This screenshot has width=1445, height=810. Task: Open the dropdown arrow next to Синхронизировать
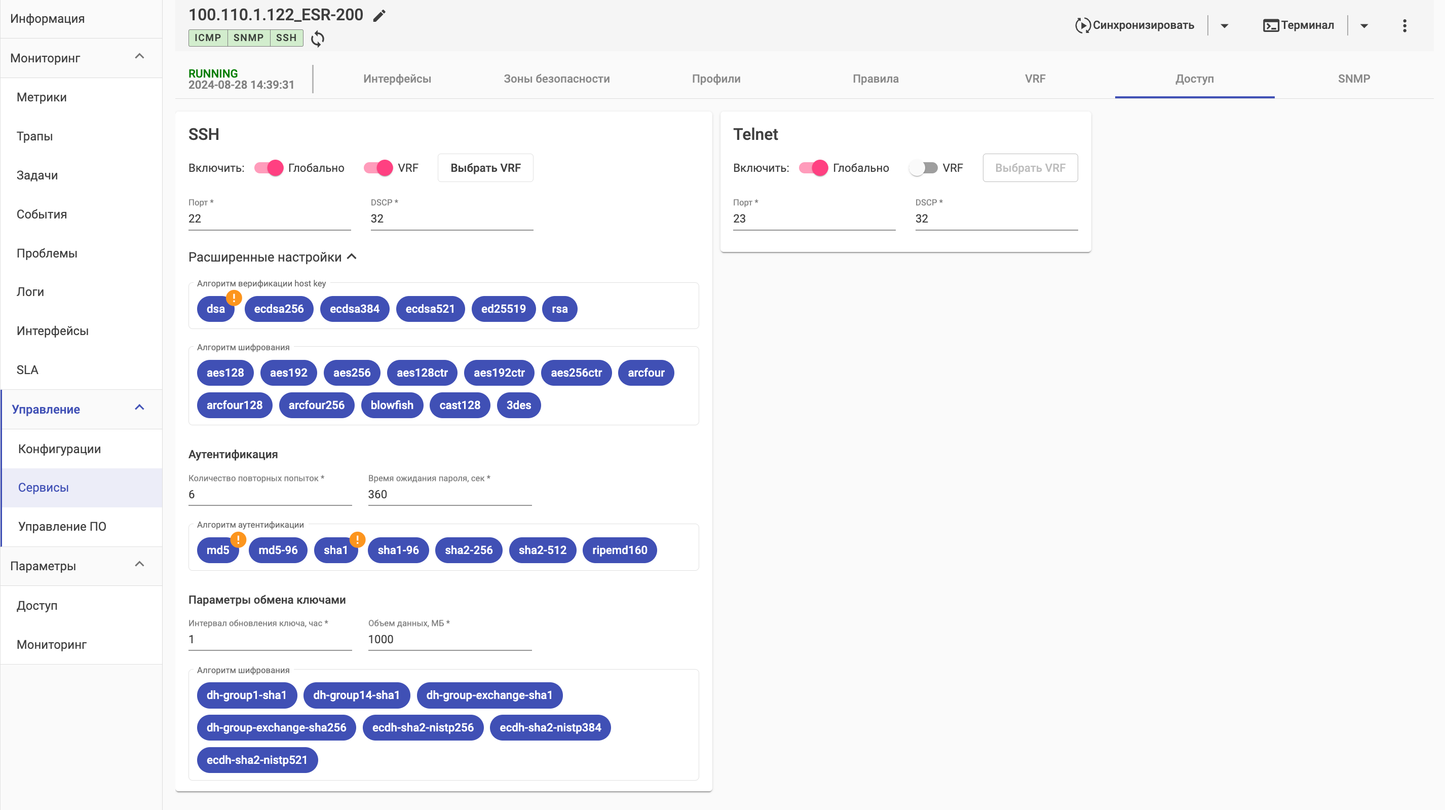click(x=1224, y=25)
